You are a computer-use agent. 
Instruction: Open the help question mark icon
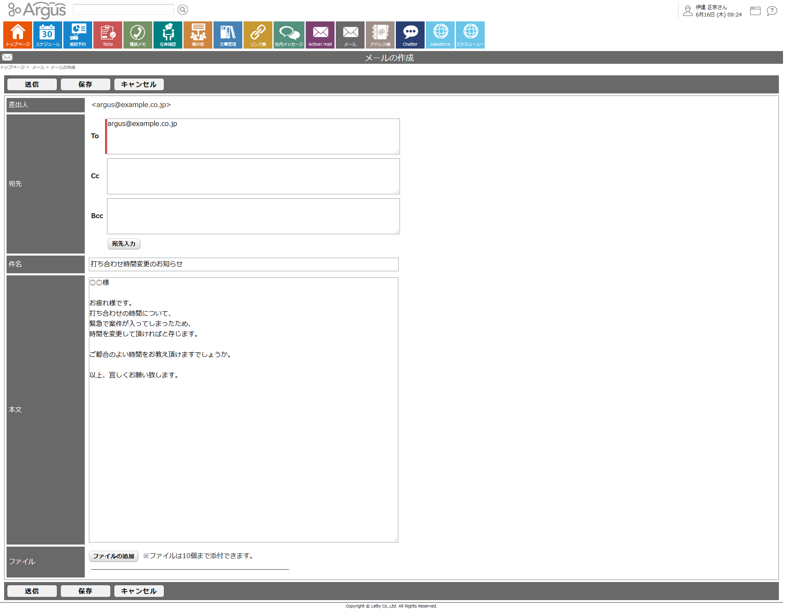tap(772, 11)
